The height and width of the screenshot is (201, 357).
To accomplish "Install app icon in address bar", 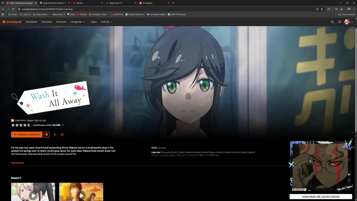I will pos(317,9).
